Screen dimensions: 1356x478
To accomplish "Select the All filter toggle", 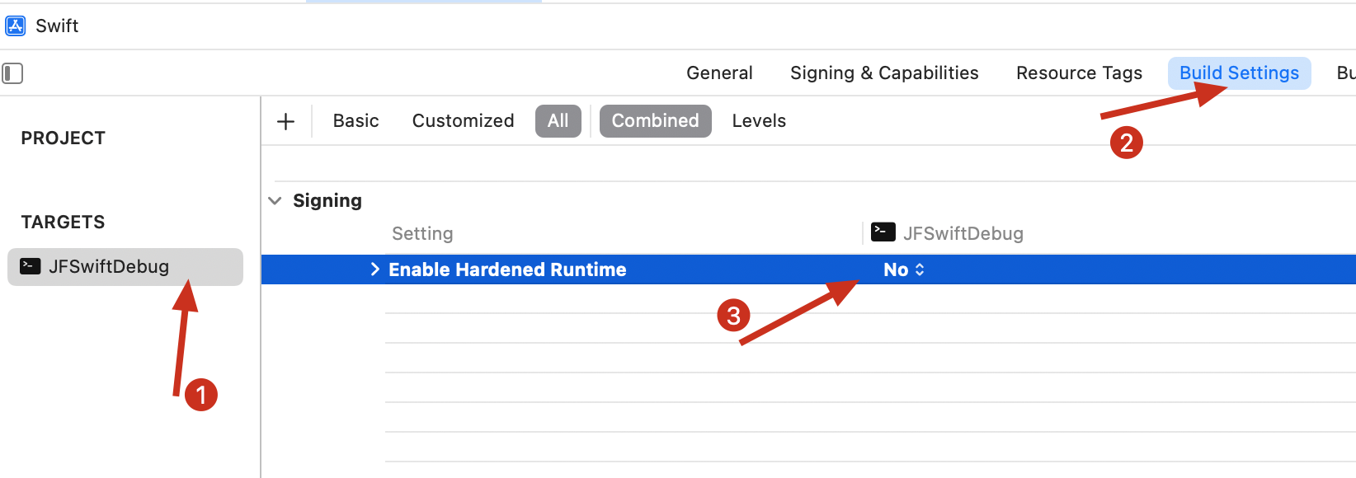I will [558, 121].
